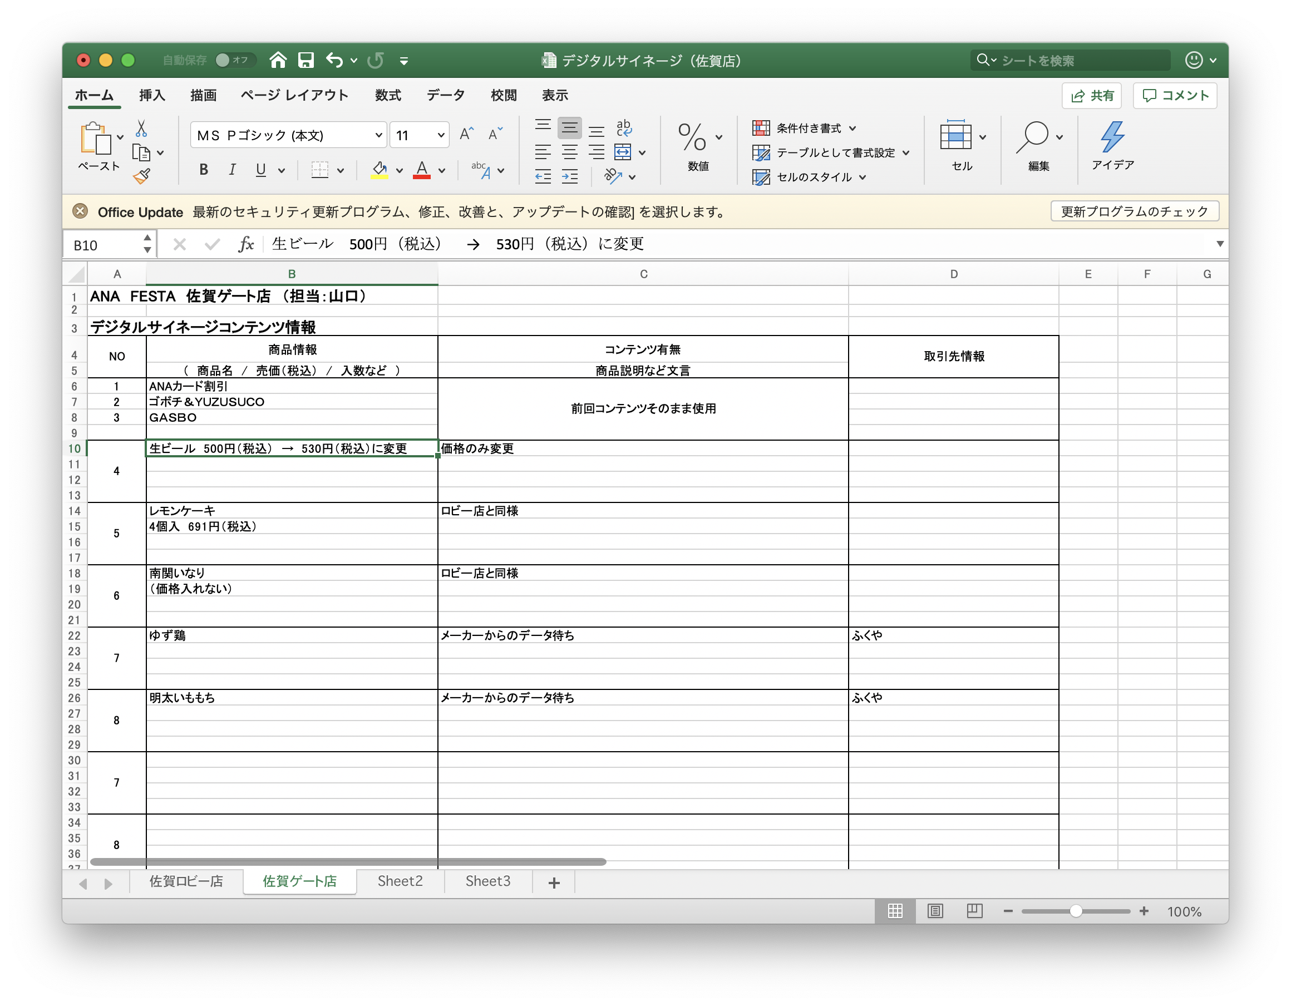Redo the last action
The height and width of the screenshot is (1006, 1291).
(376, 60)
